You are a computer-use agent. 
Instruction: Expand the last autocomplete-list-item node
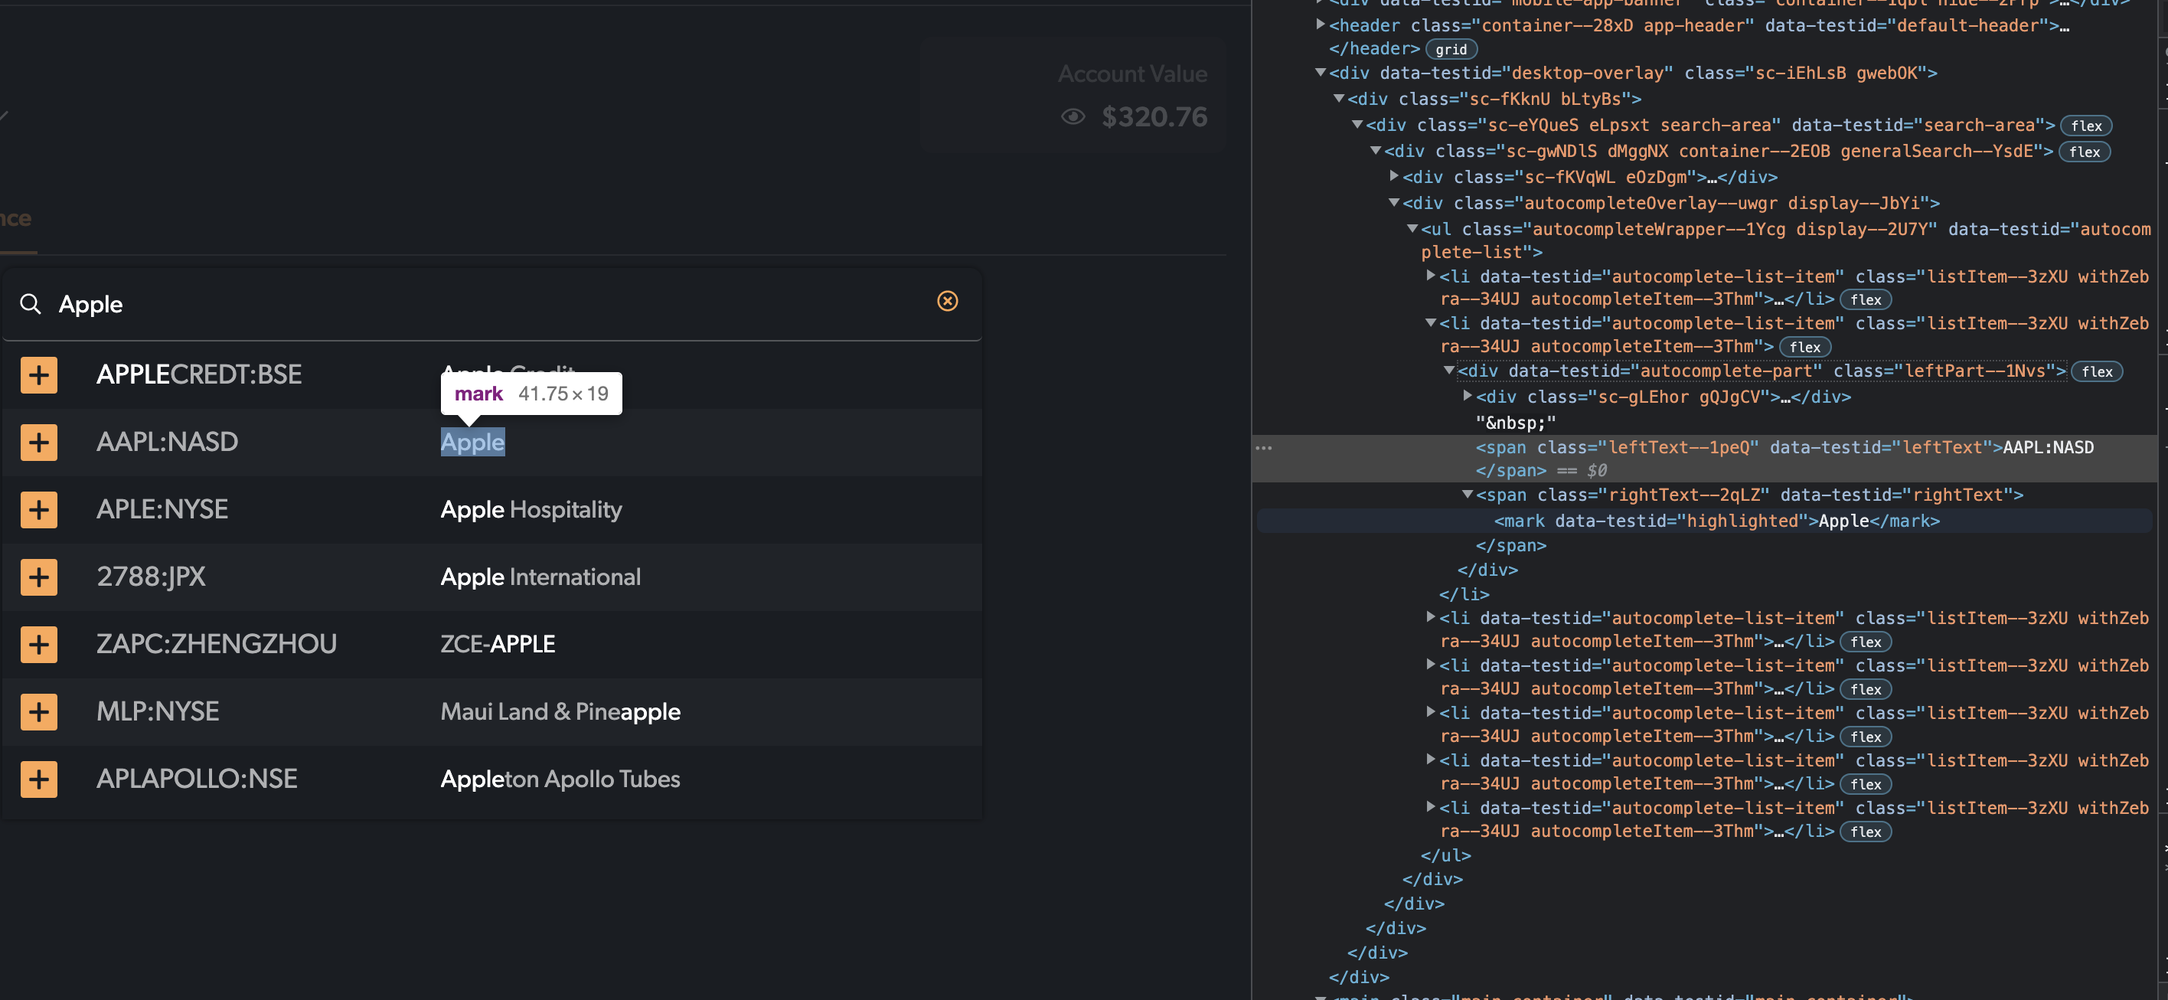(1431, 807)
